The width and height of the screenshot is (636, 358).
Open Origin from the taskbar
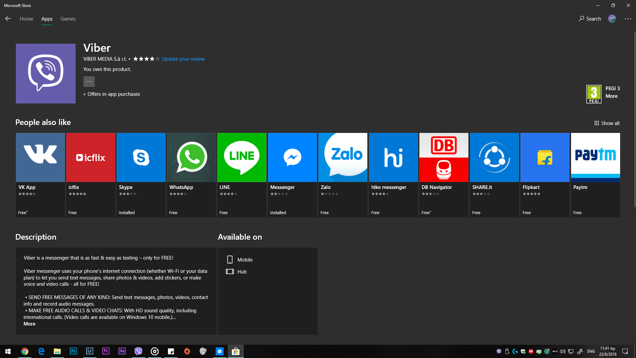click(187, 351)
